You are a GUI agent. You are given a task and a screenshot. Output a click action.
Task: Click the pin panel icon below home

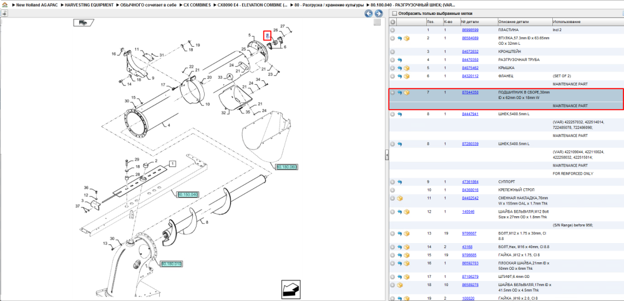click(4, 14)
